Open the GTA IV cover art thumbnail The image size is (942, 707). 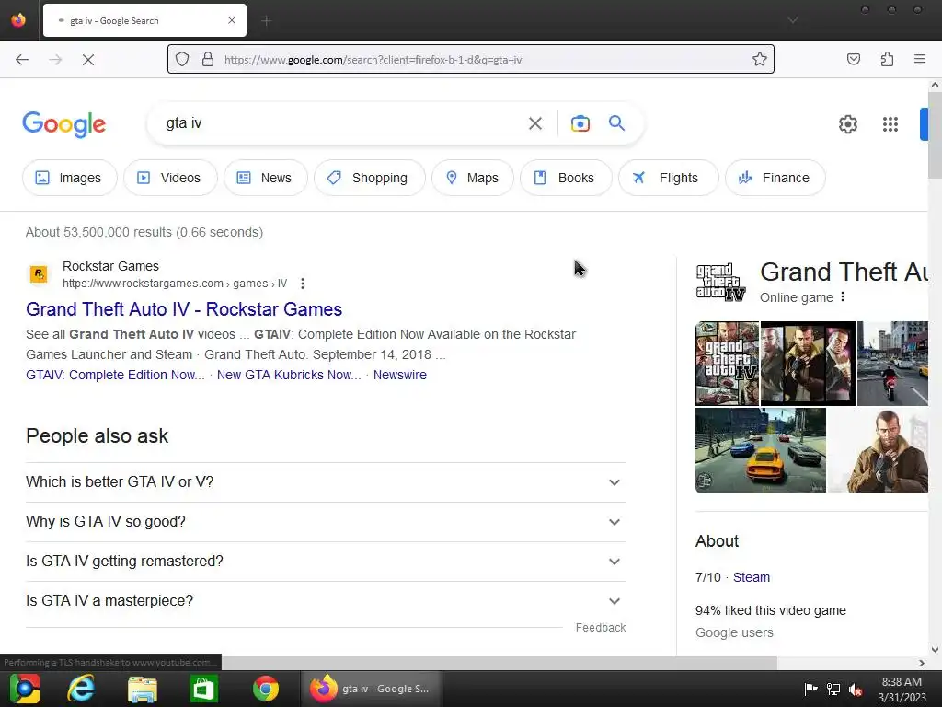[727, 364]
